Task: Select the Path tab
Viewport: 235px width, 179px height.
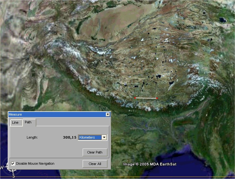Action: (28, 122)
